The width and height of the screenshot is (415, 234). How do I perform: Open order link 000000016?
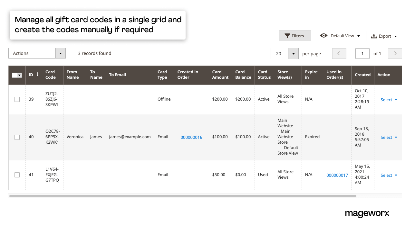[x=191, y=137]
